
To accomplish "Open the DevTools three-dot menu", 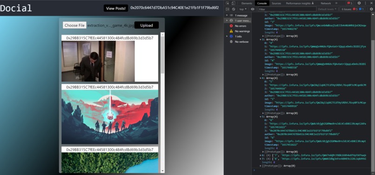I will pos(365,3).
